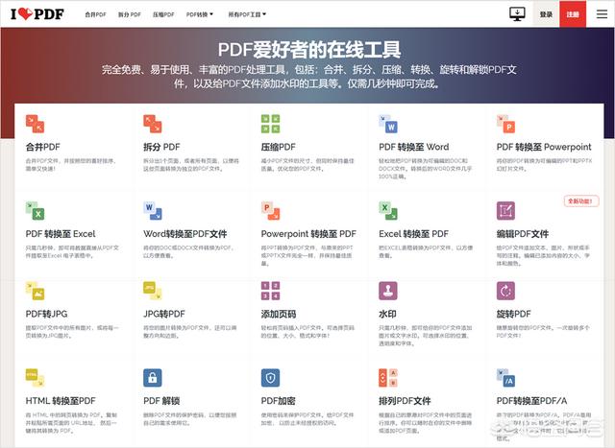Click the Excel 转换至 PDF icon
The width and height of the screenshot is (615, 448).
point(388,211)
